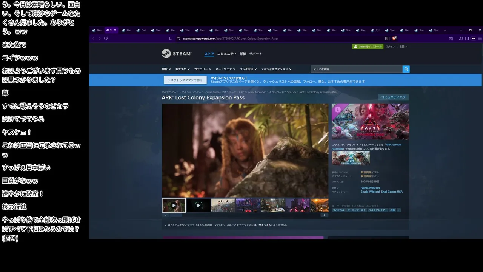Click the デスクトップアプリで開く button

[185, 80]
